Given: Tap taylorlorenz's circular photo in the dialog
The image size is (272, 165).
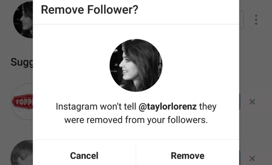Looking at the screenshot, I should (x=136, y=65).
